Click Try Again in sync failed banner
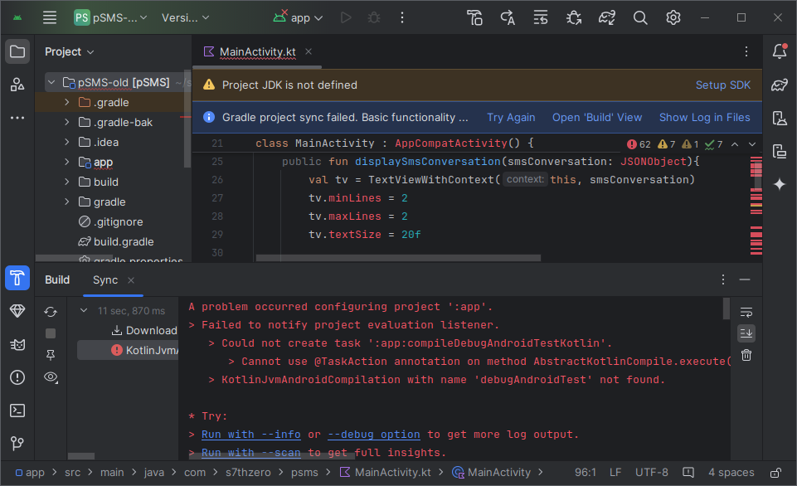Screen dimensions: 797x486 click(511, 117)
